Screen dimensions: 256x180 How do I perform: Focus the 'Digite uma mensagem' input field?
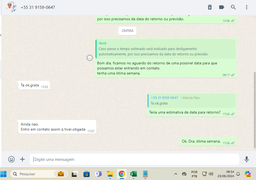pyautogui.click(x=134, y=159)
